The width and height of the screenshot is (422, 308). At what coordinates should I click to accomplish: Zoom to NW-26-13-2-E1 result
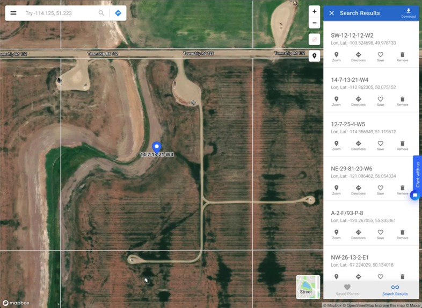click(336, 276)
